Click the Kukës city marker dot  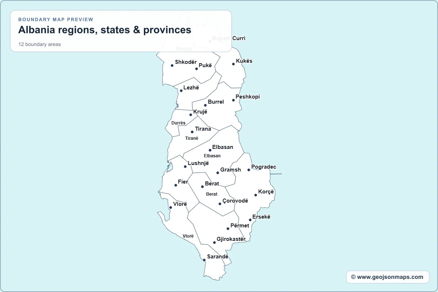tap(233, 64)
